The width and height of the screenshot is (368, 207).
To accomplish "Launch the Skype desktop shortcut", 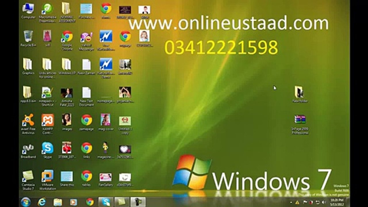I will tap(47, 150).
